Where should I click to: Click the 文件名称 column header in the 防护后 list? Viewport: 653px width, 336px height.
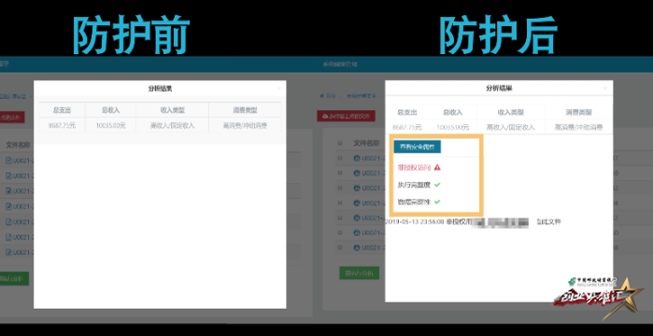click(x=366, y=143)
